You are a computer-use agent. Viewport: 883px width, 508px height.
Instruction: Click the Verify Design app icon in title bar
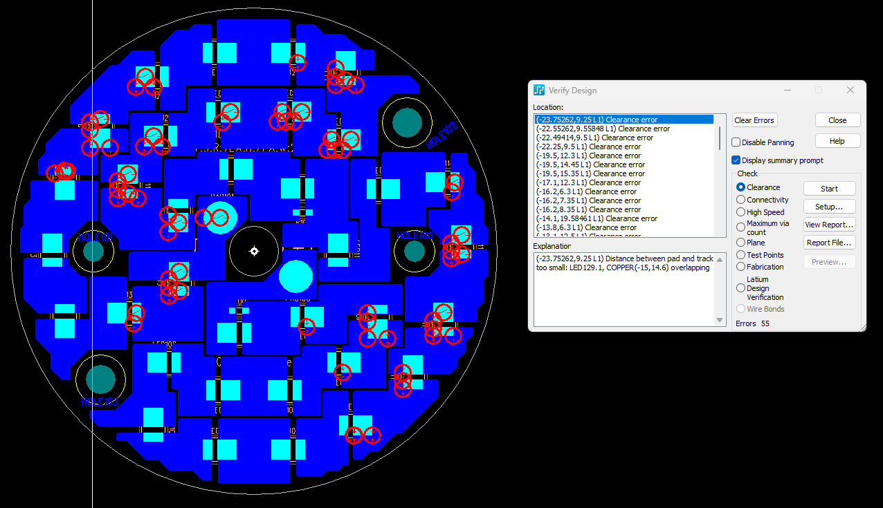coord(539,91)
